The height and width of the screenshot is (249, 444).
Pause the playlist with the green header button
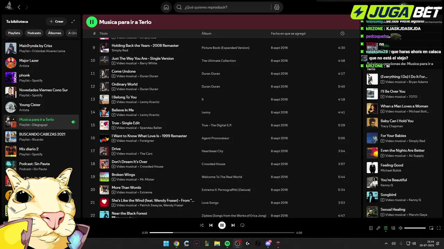click(92, 22)
